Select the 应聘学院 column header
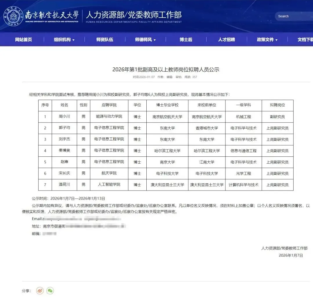313x299 pixels. coord(109,105)
